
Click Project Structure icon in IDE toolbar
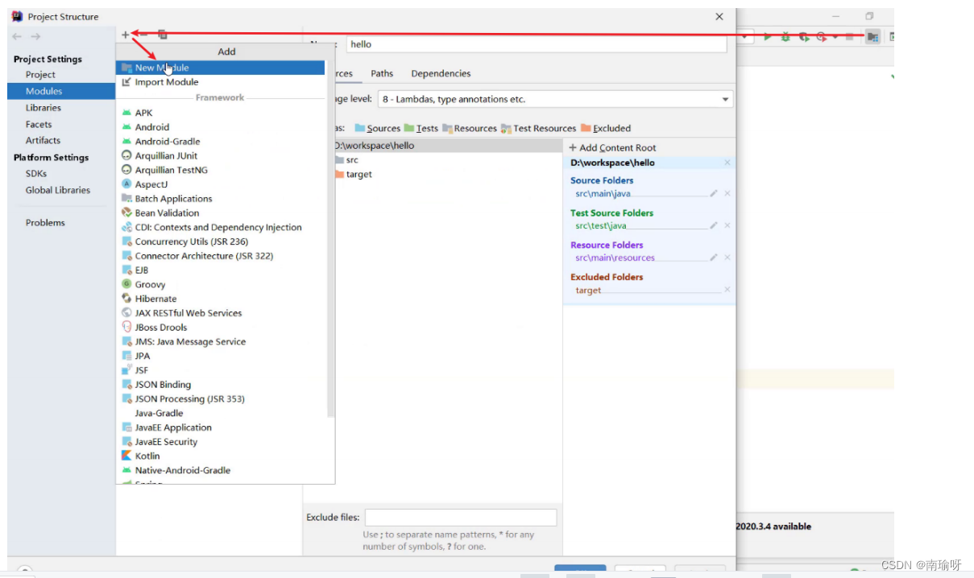[872, 37]
